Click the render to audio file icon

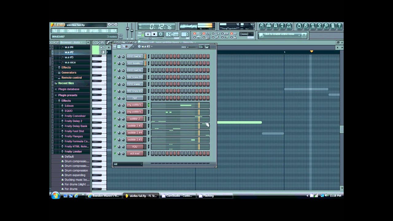(313, 26)
